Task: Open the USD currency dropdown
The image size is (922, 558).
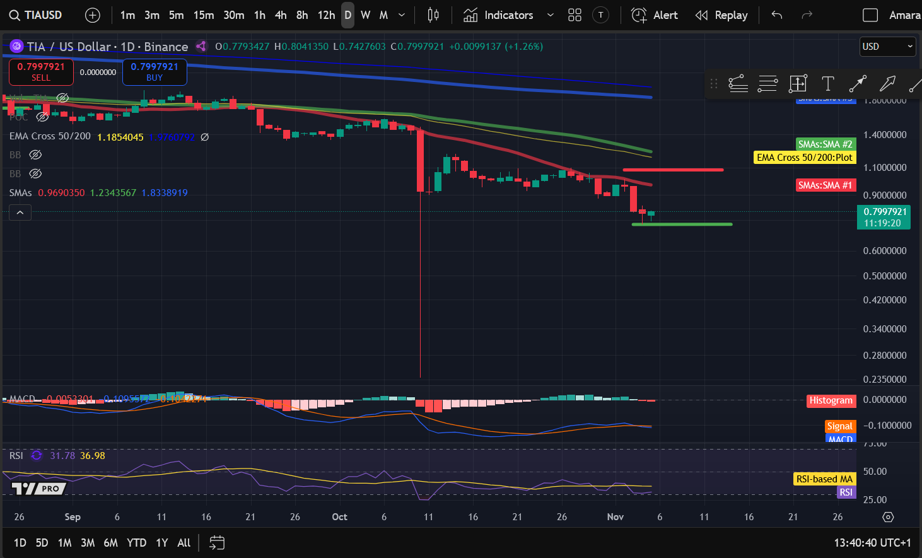Action: (887, 46)
